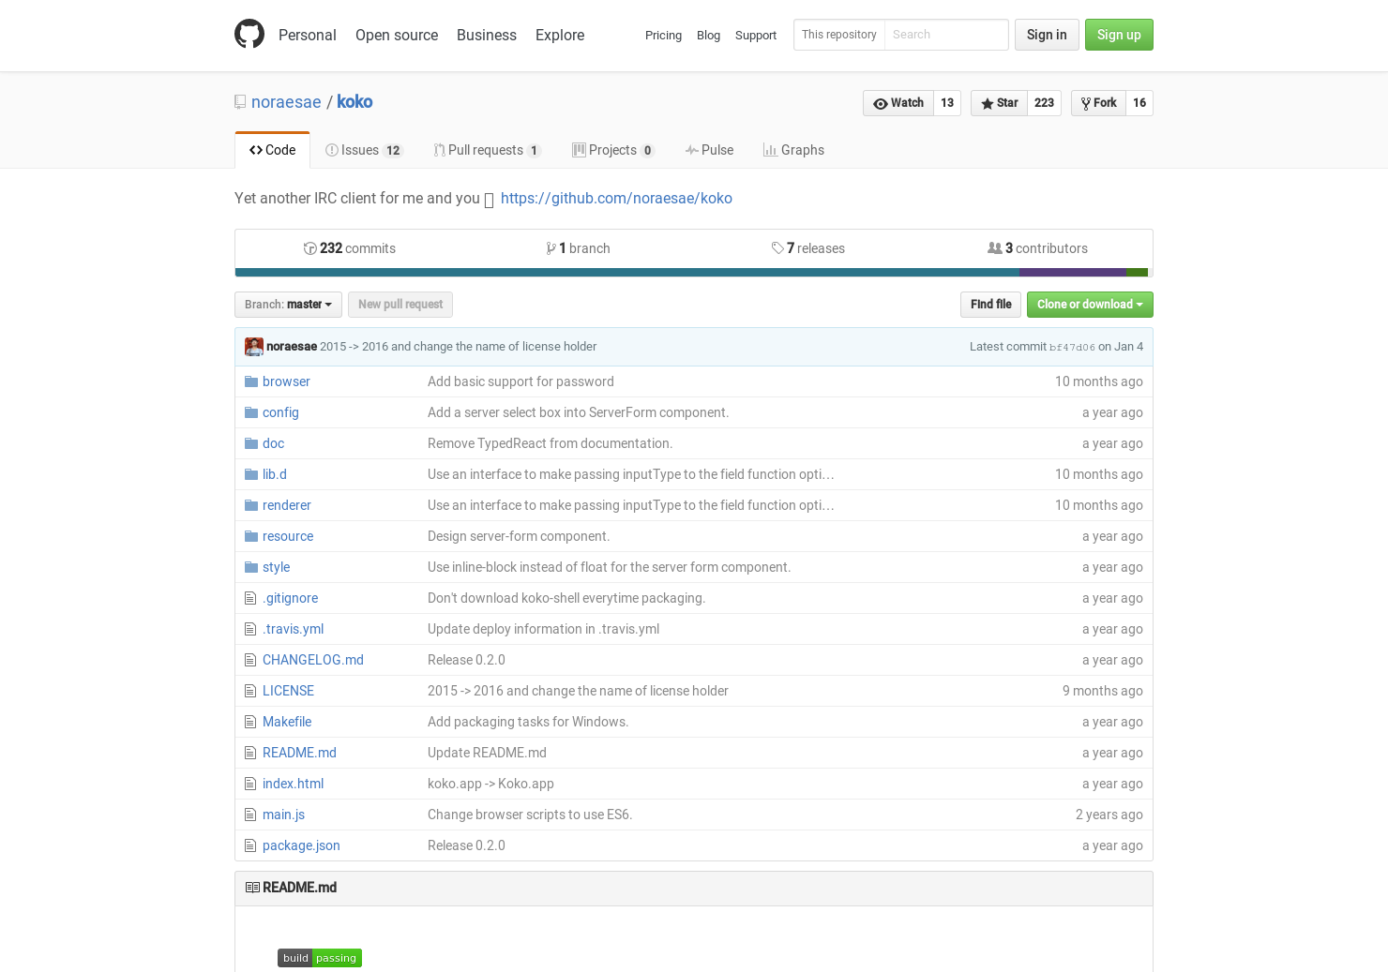Screen dimensions: 1388x972
Task: Watch the koko repository
Action: pyautogui.click(x=898, y=103)
